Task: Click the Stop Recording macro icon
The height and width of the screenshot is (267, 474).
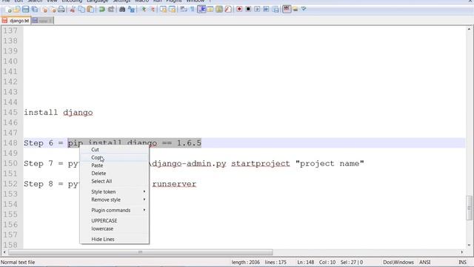Action: 248,10
